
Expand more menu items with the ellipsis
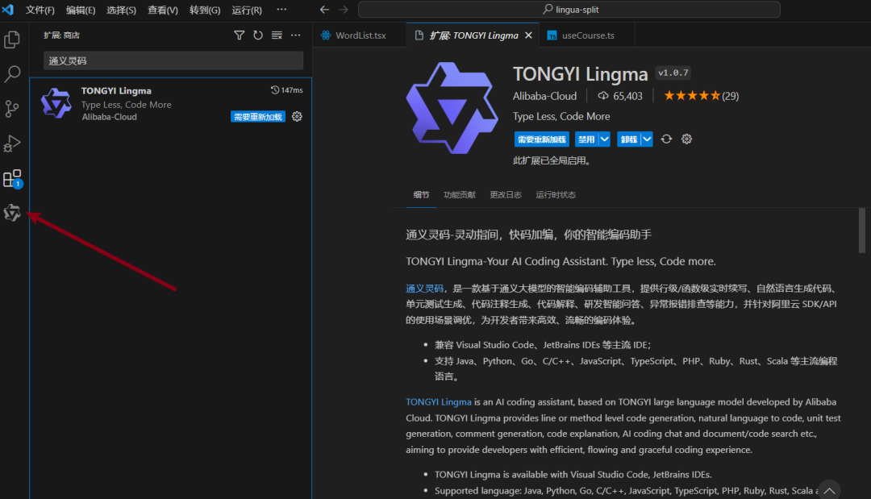pos(281,10)
